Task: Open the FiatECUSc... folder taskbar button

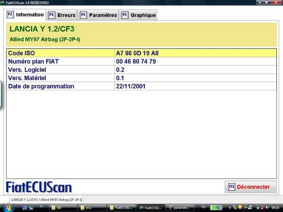Action: point(121,208)
